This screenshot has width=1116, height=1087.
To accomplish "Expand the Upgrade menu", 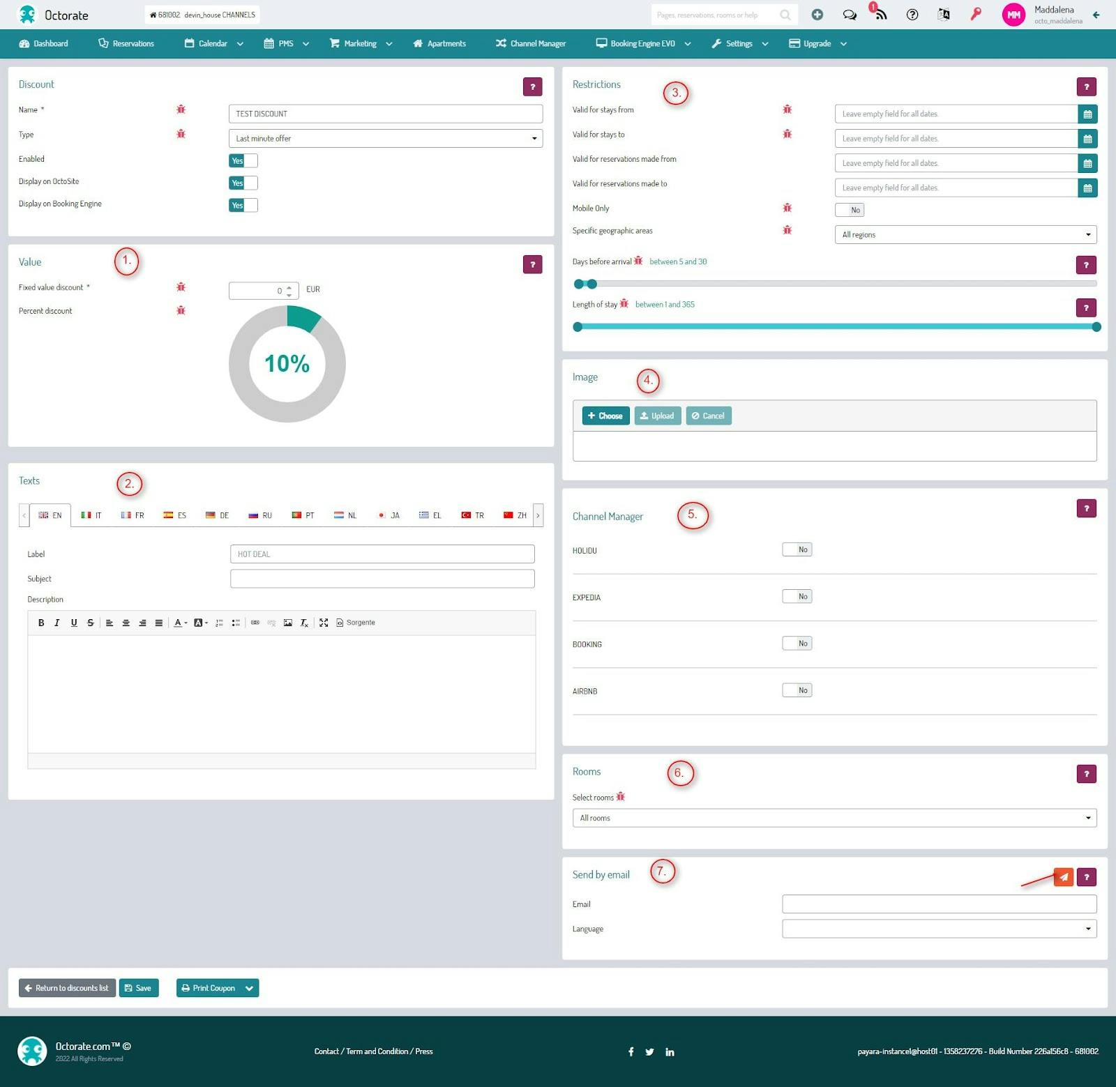I will click(x=817, y=43).
